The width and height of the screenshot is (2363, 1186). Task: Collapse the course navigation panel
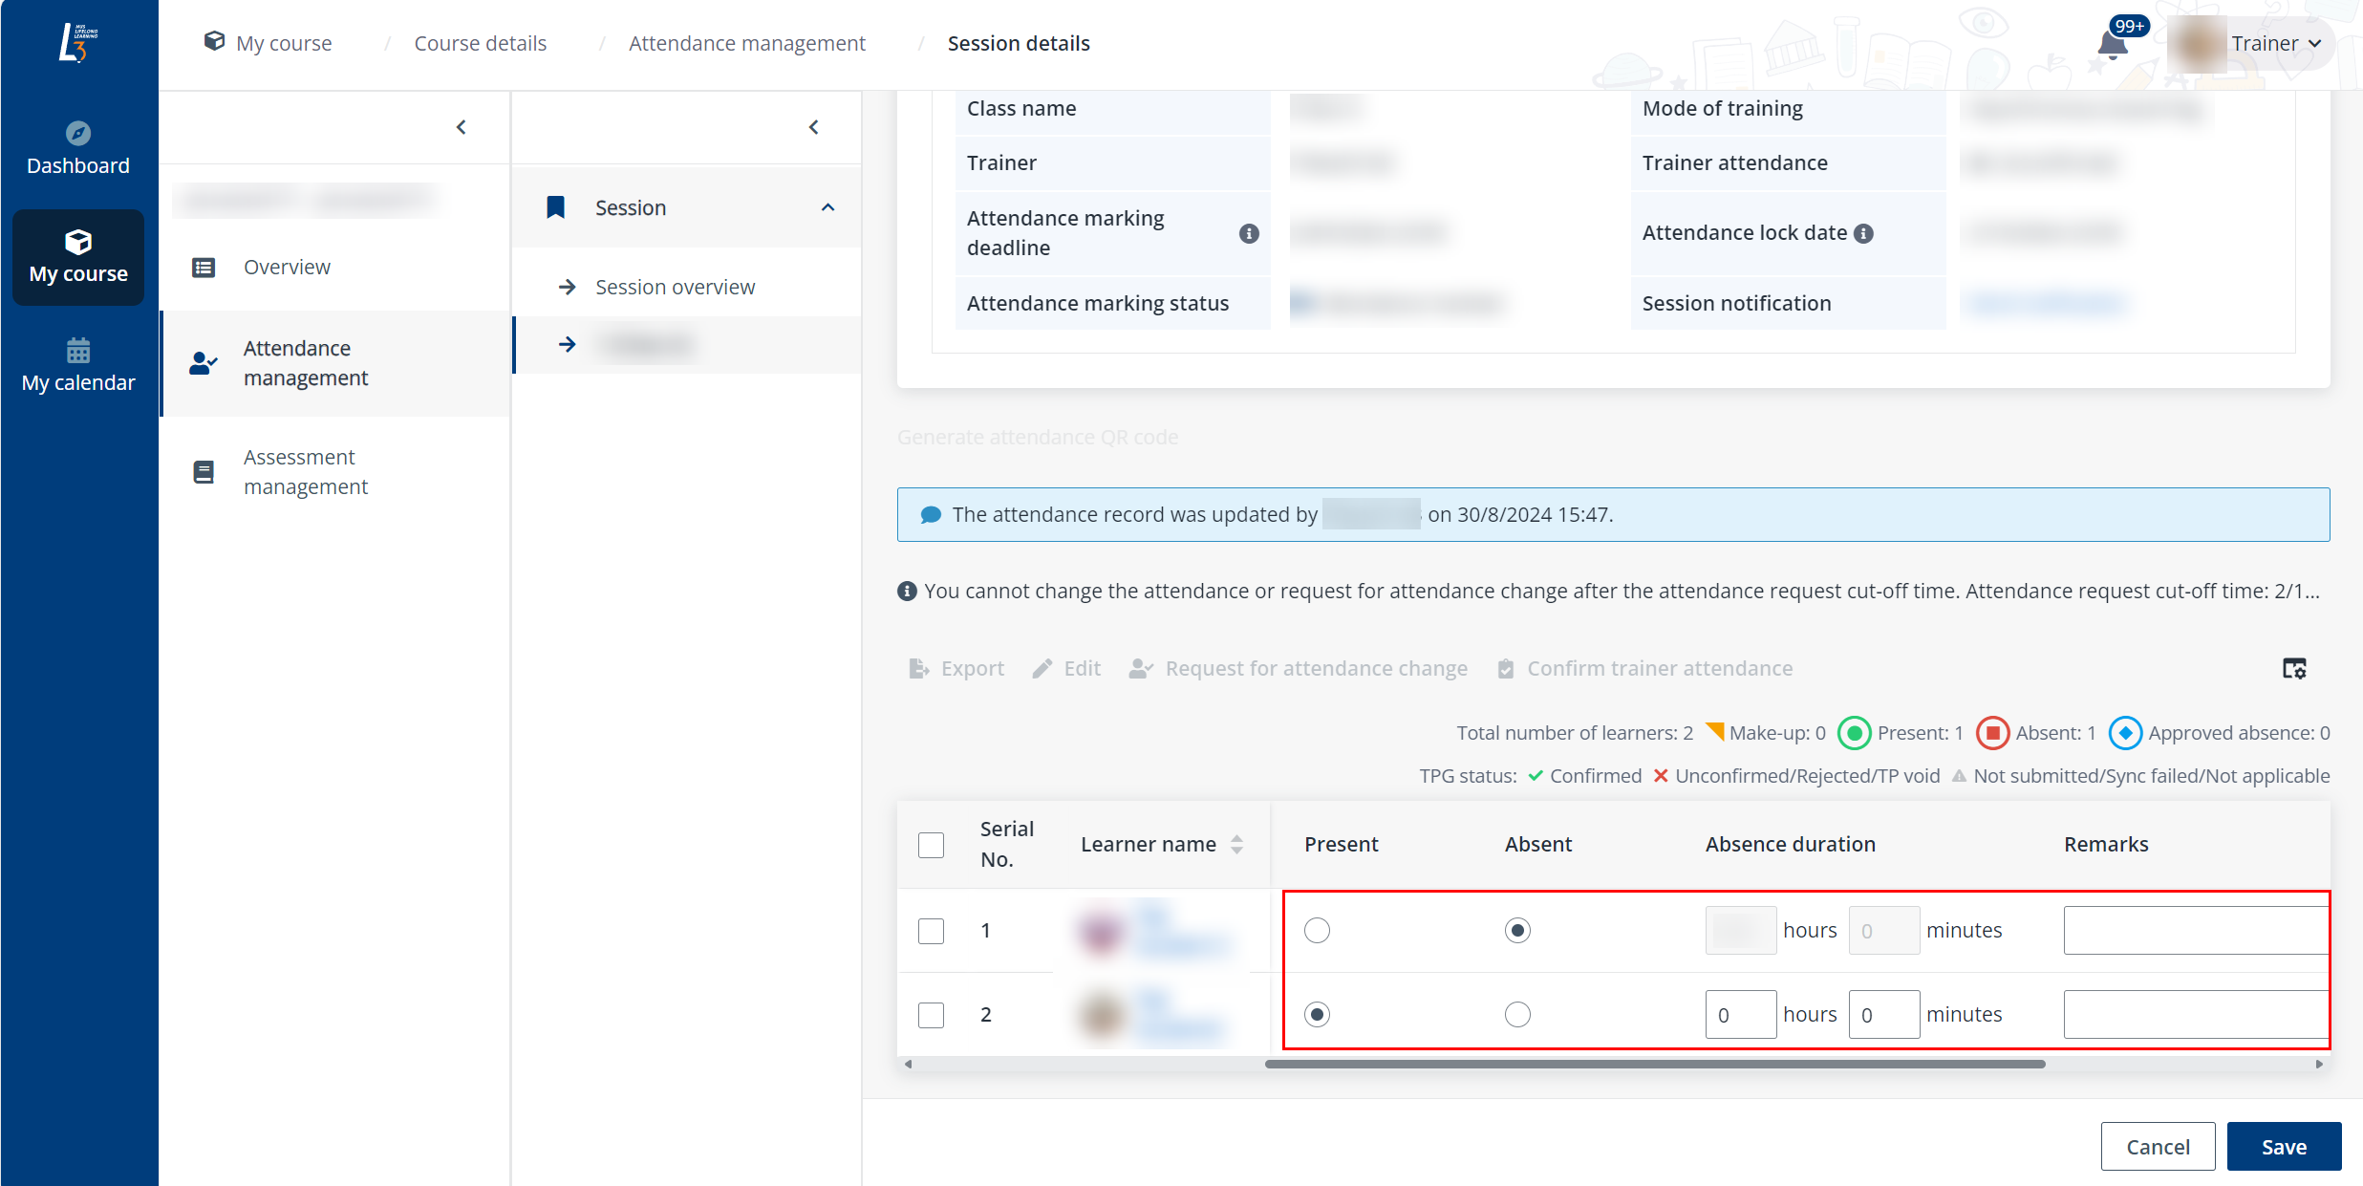click(x=462, y=127)
